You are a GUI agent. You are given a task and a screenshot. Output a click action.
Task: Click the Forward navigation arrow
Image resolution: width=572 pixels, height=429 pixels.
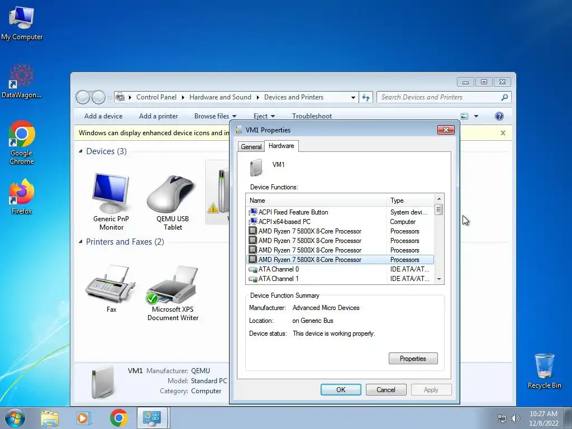point(98,97)
